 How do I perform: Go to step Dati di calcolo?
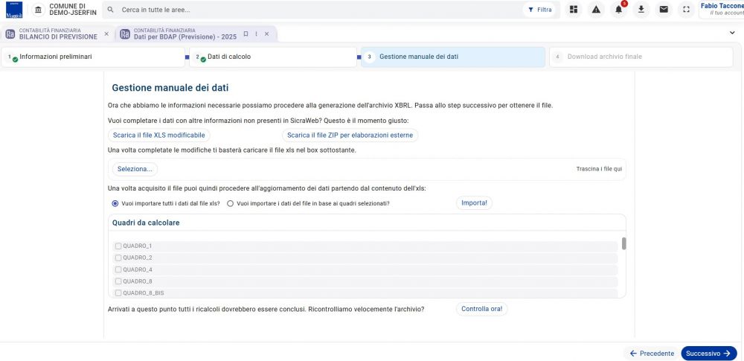pos(273,57)
